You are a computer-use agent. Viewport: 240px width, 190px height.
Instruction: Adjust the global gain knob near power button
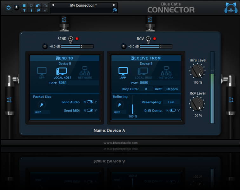[17, 8]
